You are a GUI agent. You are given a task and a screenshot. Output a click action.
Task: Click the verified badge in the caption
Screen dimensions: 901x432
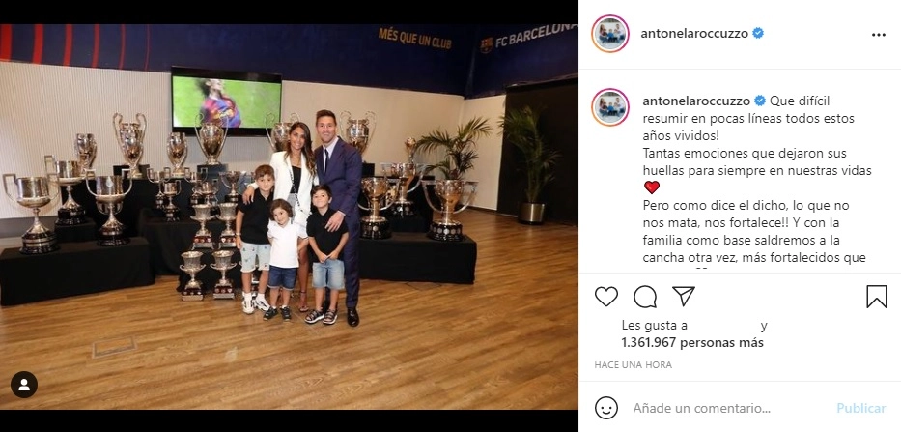[x=760, y=101]
